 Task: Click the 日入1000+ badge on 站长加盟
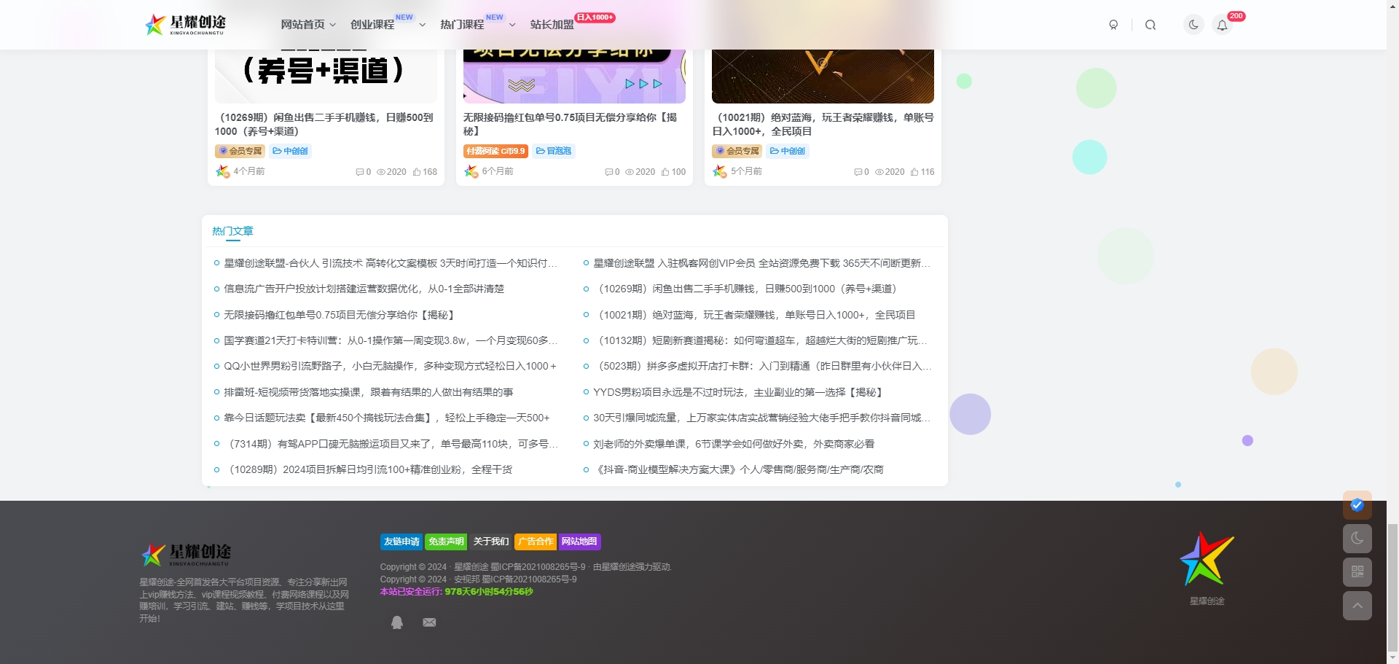click(x=595, y=17)
